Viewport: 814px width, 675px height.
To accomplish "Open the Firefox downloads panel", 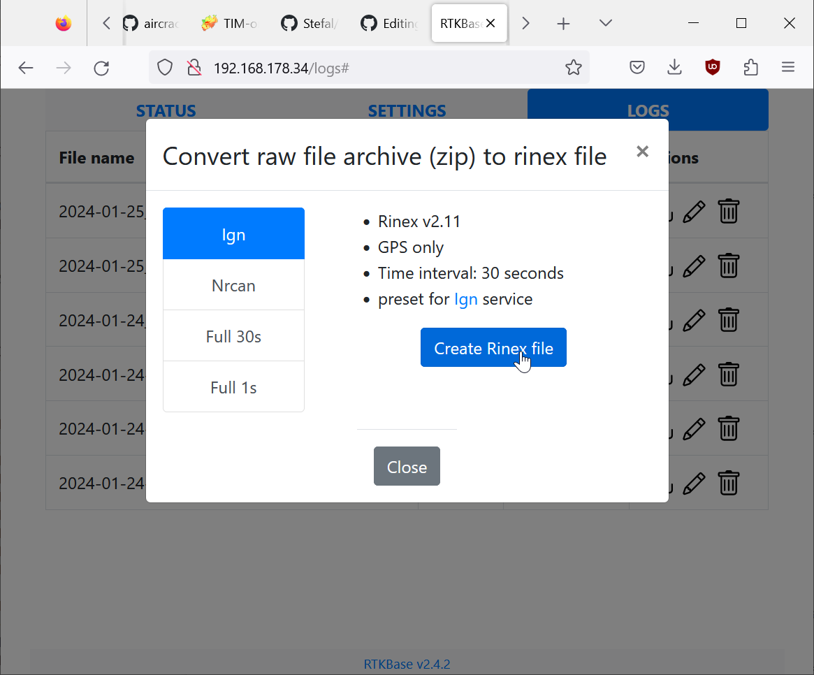I will pos(674,68).
